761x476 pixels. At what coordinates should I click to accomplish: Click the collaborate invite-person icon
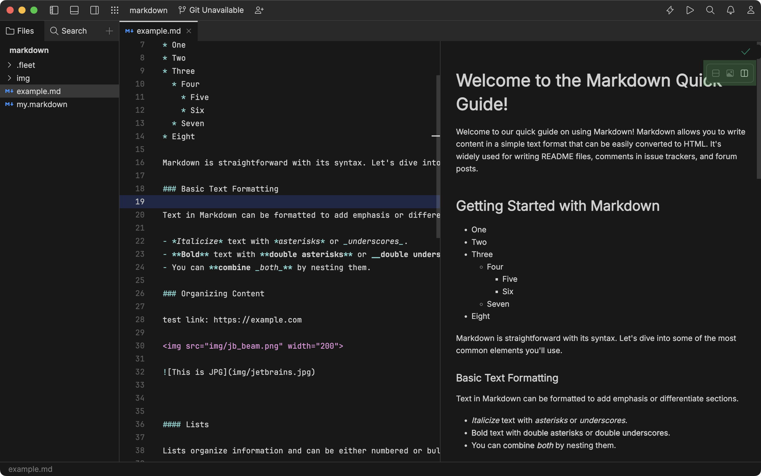(x=259, y=10)
